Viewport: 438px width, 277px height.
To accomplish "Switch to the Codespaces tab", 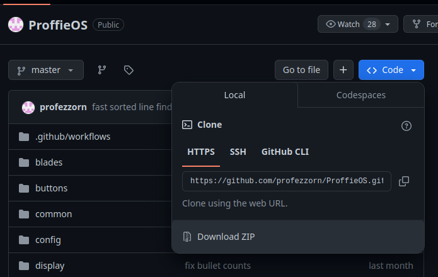I will tap(361, 95).
